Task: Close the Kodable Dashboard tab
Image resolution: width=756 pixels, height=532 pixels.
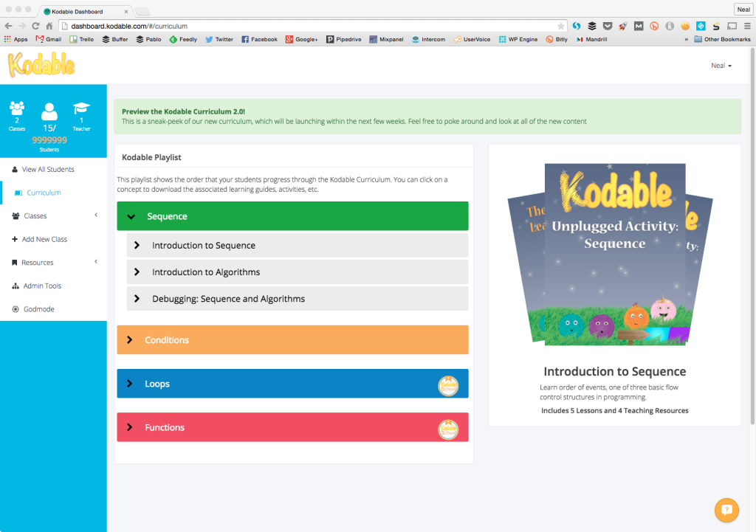Action: (126, 12)
